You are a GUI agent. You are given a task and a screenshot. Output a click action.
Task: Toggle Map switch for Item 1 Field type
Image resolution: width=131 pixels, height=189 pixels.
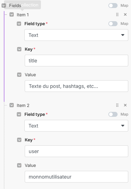(113, 24)
